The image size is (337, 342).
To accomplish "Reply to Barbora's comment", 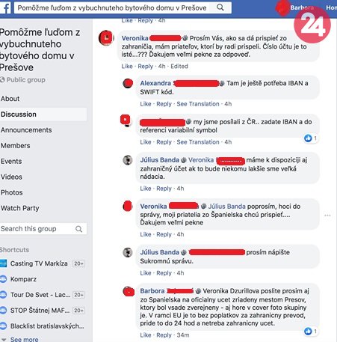I will click(164, 335).
